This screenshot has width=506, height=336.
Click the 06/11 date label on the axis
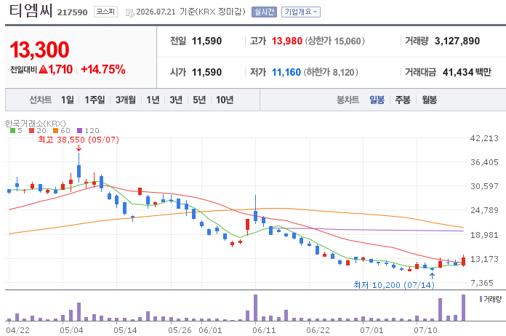(264, 330)
